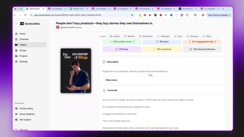Click the Sandcastles logo
This screenshot has width=244, height=137.
point(30,24)
